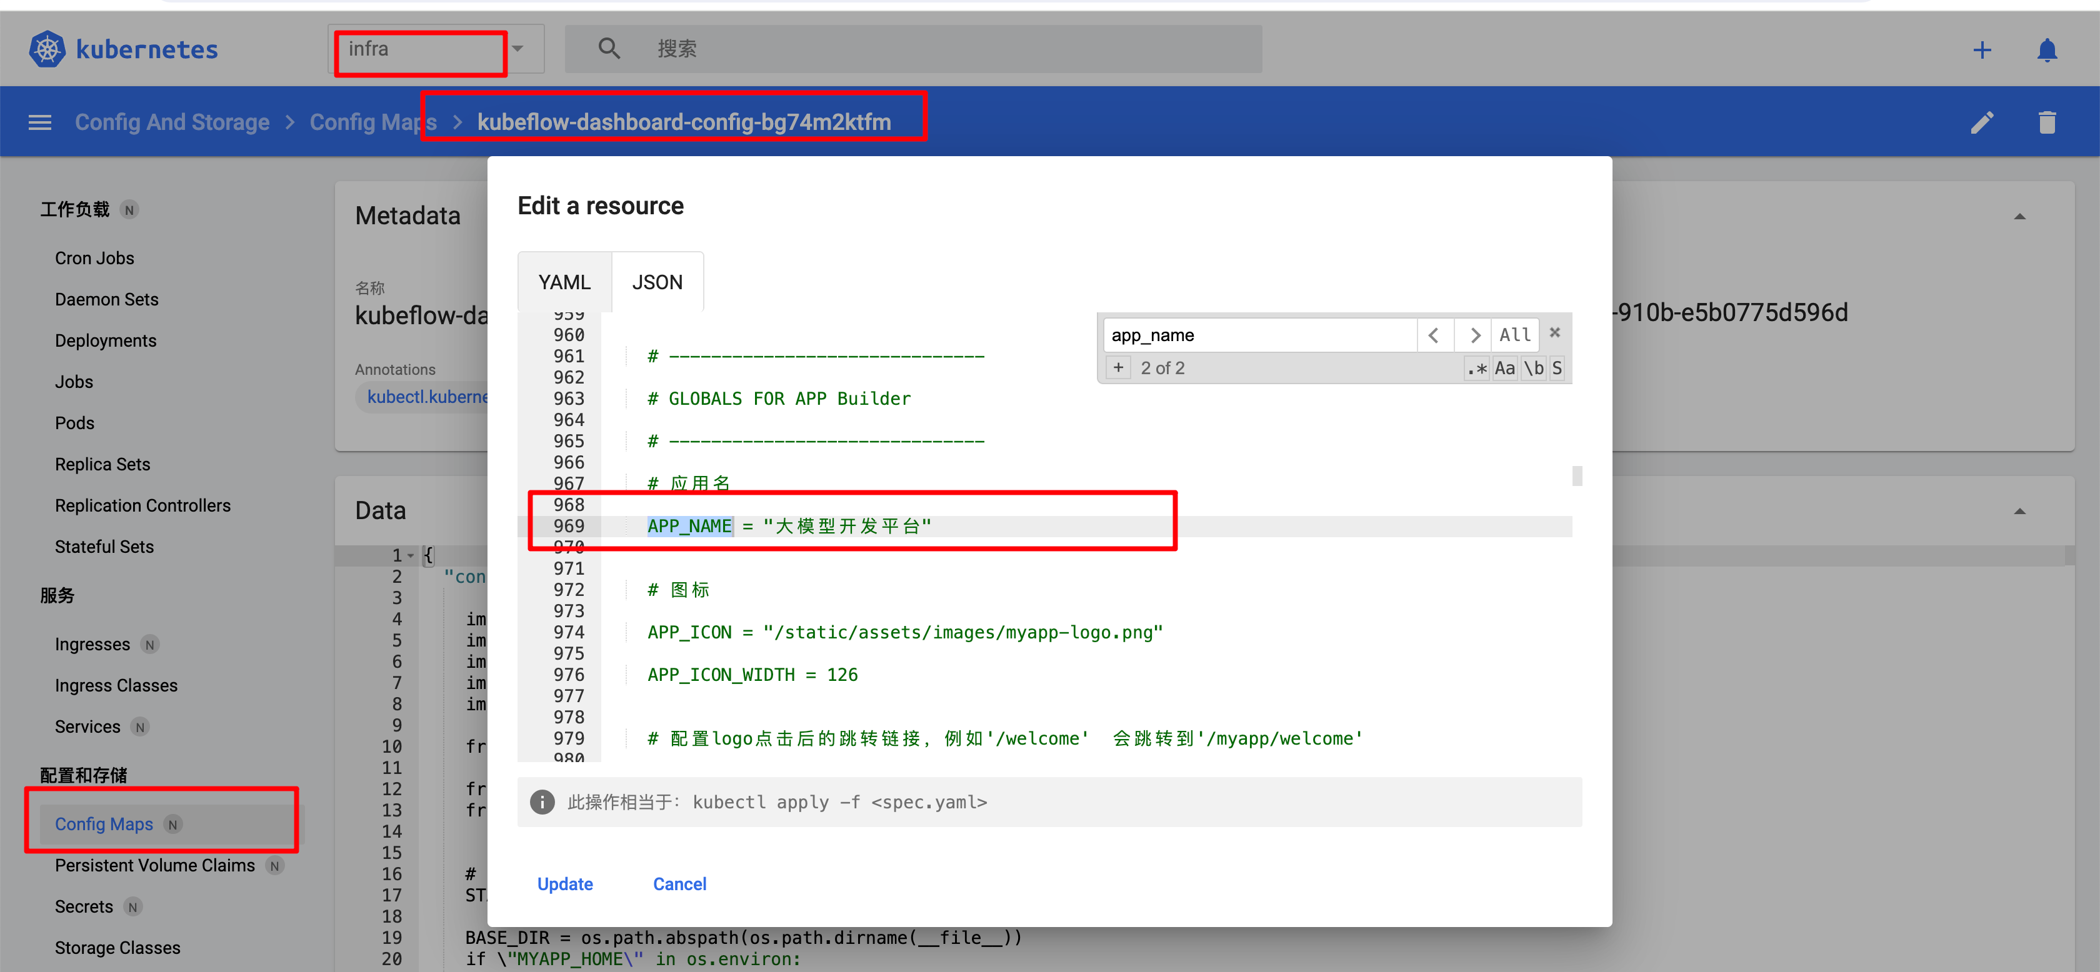Open Pods in sidebar
This screenshot has width=2100, height=972.
[74, 423]
